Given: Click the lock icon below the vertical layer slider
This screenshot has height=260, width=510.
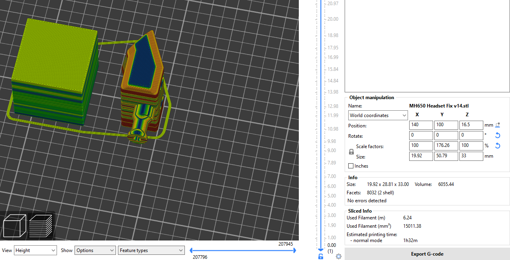Looking at the screenshot, I should pyautogui.click(x=321, y=256).
